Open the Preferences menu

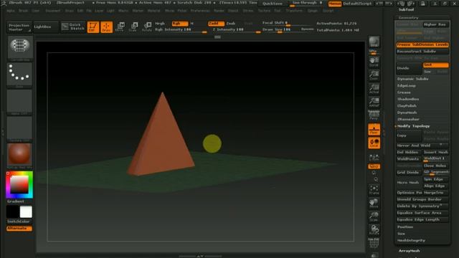[x=200, y=11]
